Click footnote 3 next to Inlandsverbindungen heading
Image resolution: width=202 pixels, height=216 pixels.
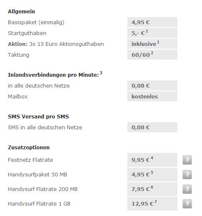coord(101,73)
